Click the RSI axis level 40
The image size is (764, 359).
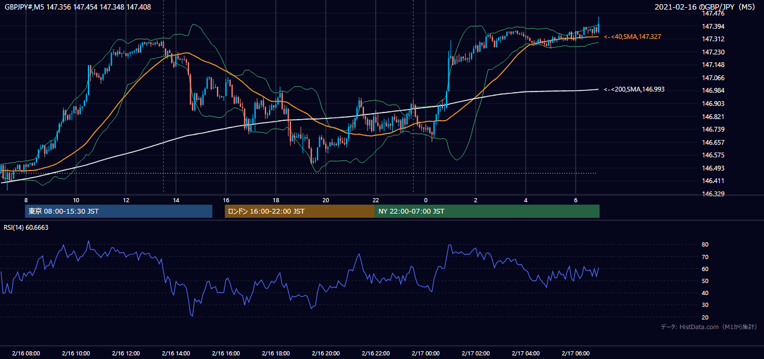pyautogui.click(x=705, y=293)
